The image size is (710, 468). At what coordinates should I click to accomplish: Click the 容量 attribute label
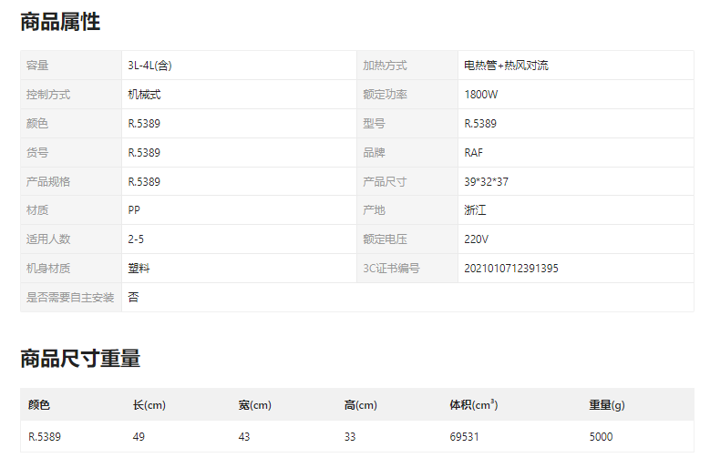point(37,66)
